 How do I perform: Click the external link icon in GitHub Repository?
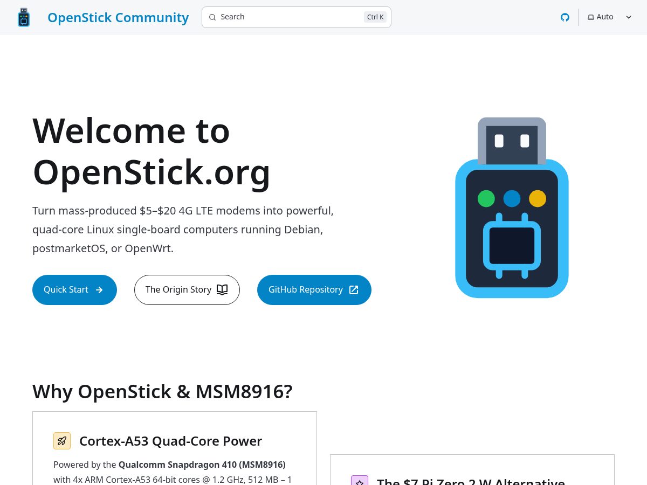[x=354, y=290]
